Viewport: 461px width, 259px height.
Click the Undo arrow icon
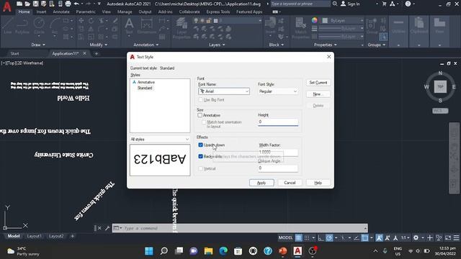coord(76,4)
